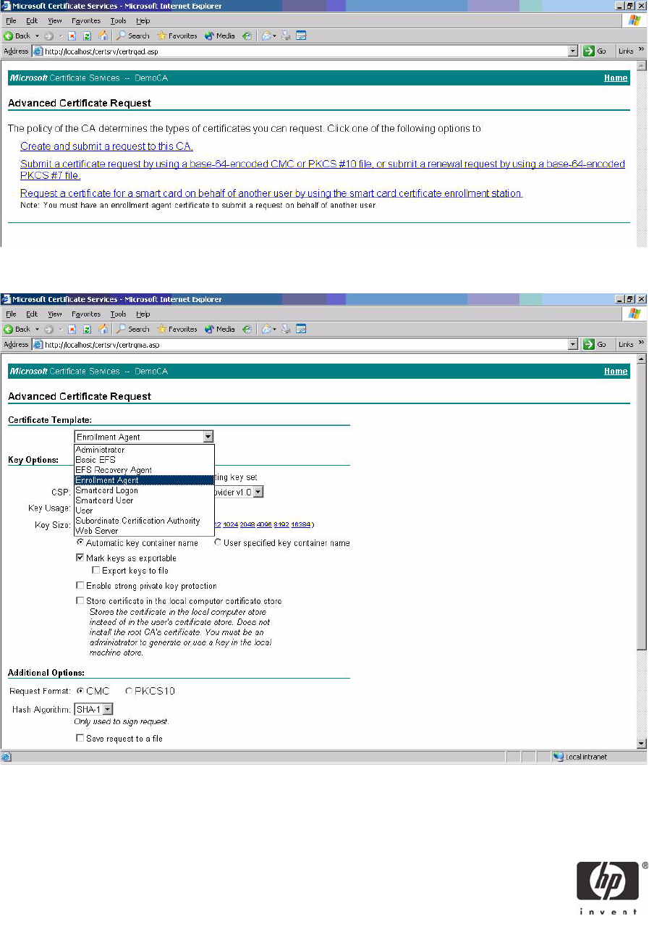Click Go button beside certrqma.asp address

(x=595, y=344)
